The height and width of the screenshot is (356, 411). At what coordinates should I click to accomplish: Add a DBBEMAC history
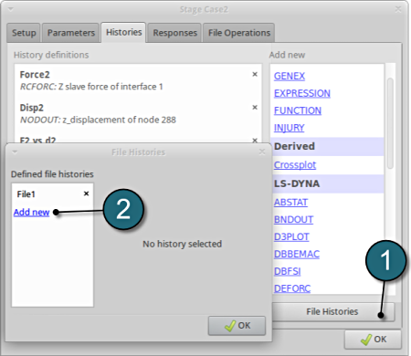point(297,254)
